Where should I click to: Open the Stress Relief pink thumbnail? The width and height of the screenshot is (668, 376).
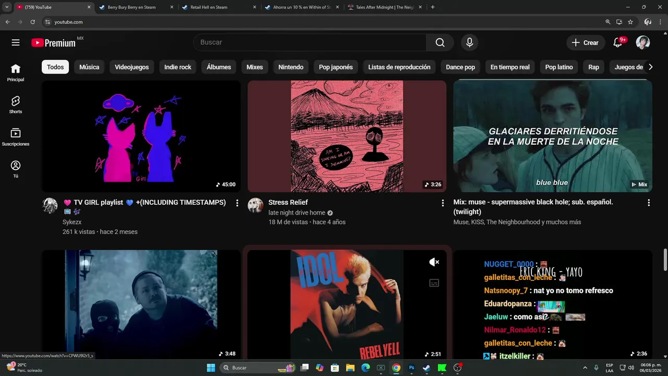point(347,136)
